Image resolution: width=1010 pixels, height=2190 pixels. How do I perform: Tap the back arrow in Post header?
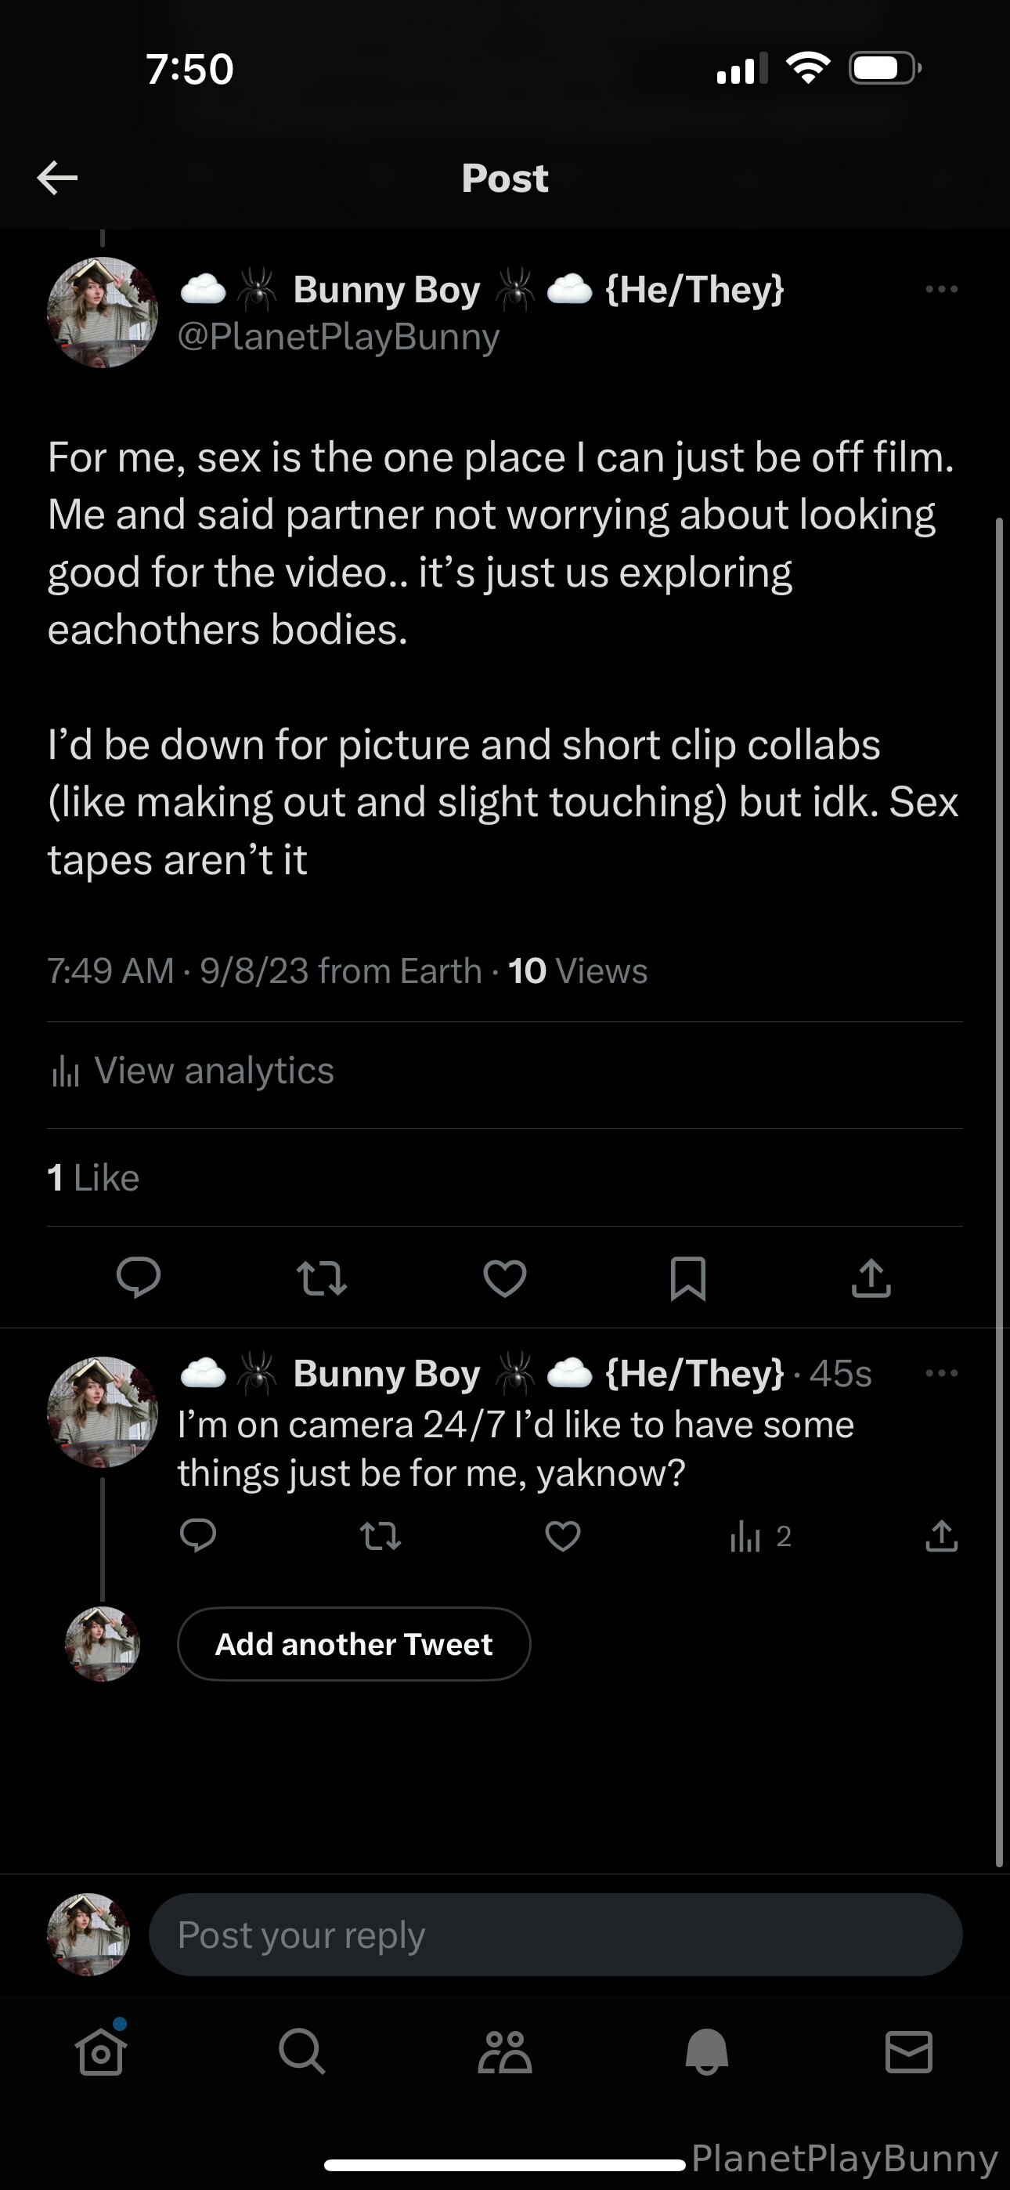tap(58, 178)
